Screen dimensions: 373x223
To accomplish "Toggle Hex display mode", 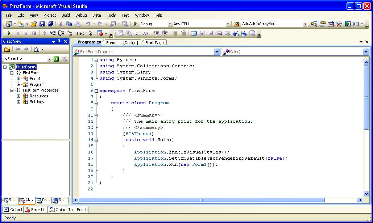I will point(80,33).
